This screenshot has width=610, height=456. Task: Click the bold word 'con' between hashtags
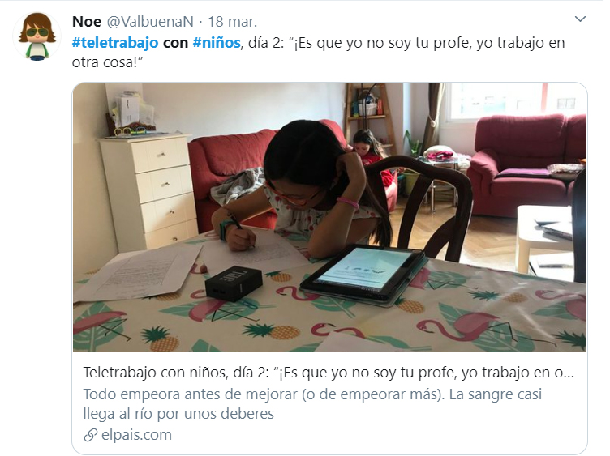(x=175, y=43)
